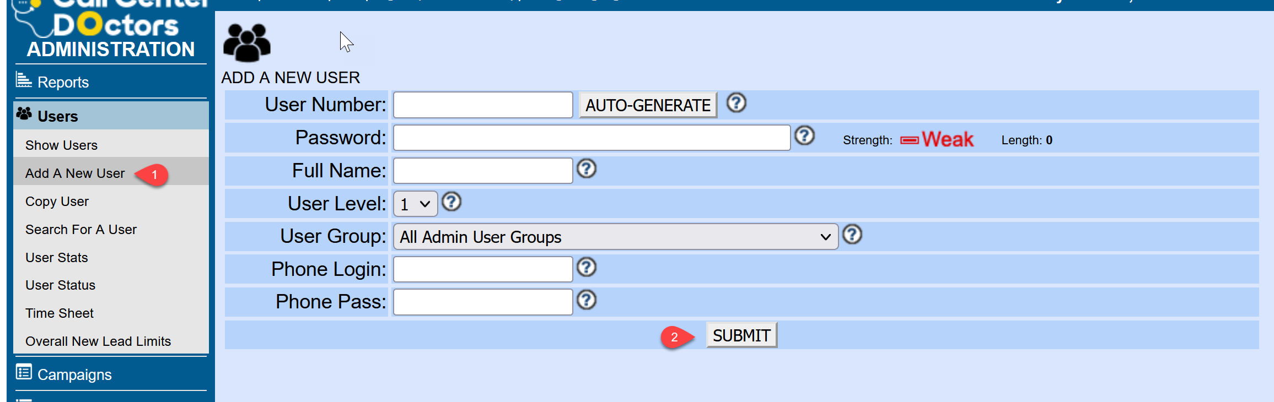Open the Password field help icon
Viewport: 1274px width, 402px height.
[x=804, y=135]
